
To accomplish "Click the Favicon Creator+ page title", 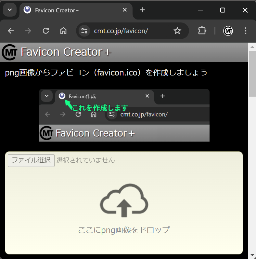I will [x=66, y=52].
